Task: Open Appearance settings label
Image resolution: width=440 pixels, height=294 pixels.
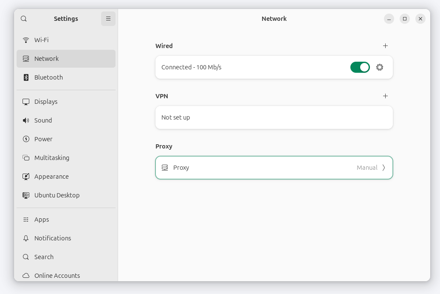Action: coord(51,177)
